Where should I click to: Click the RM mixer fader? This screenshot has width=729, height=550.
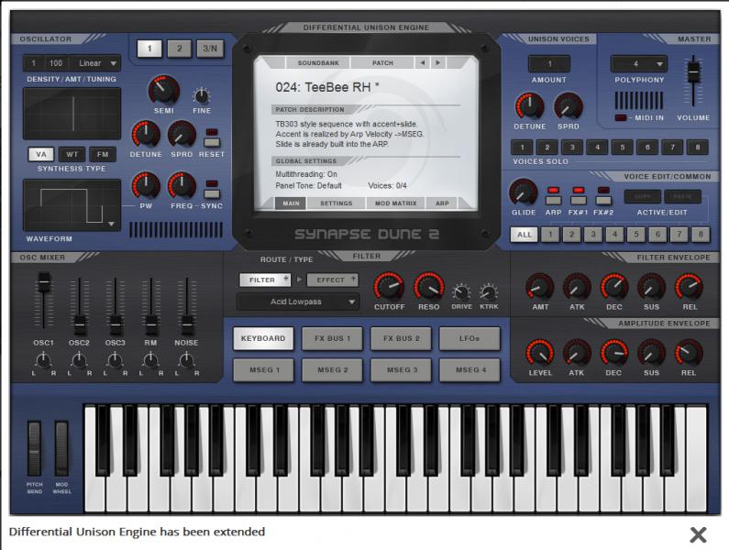150,324
